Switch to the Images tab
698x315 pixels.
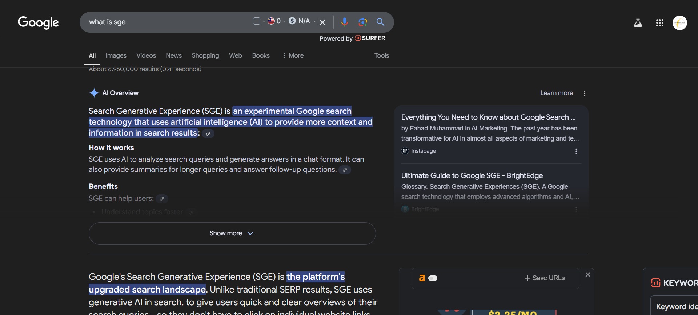116,55
